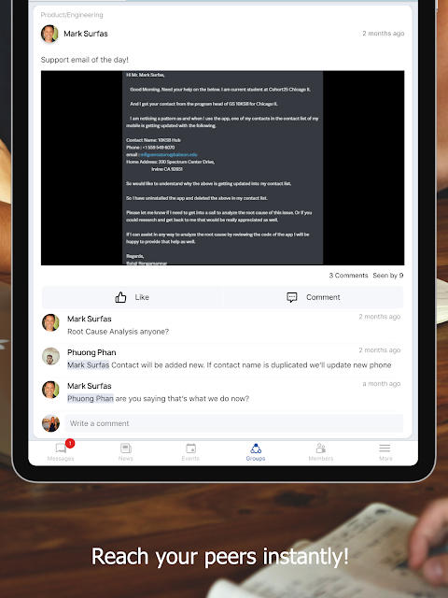Show the Seen by 9 list

pos(388,276)
